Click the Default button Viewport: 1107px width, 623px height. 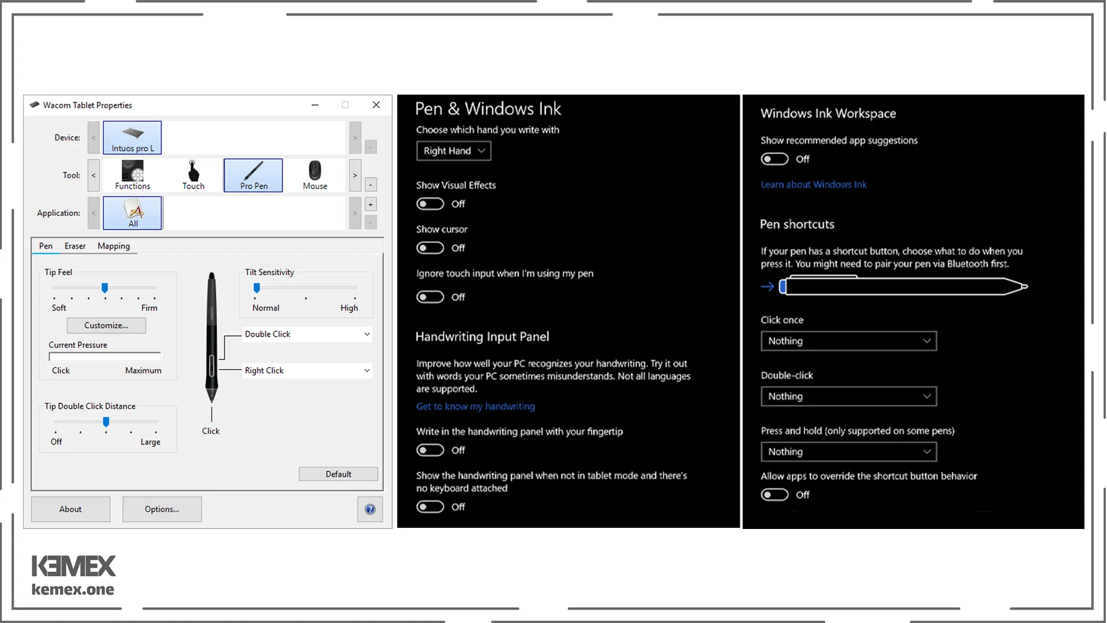click(338, 474)
